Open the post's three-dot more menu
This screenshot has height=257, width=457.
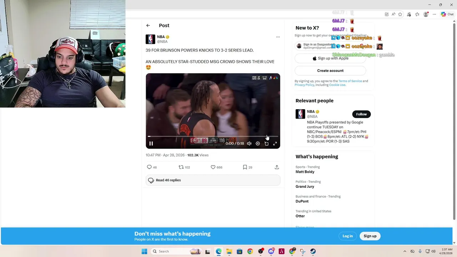278,37
